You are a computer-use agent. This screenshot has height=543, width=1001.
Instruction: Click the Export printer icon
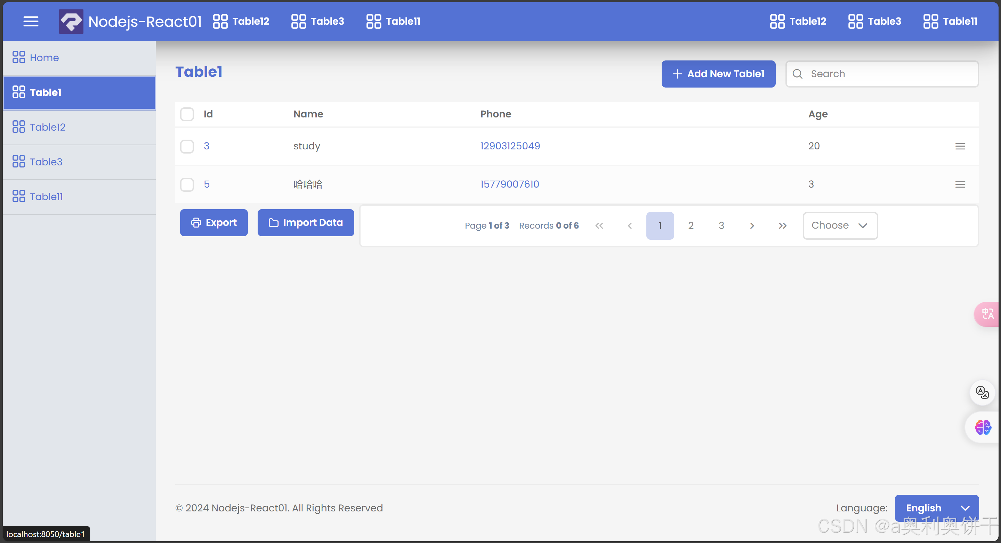(x=196, y=222)
